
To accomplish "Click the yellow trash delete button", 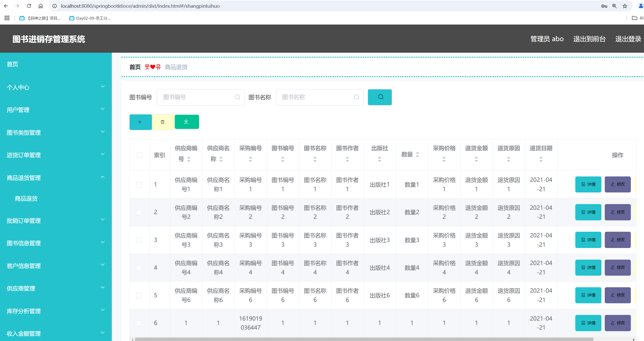I will (163, 122).
